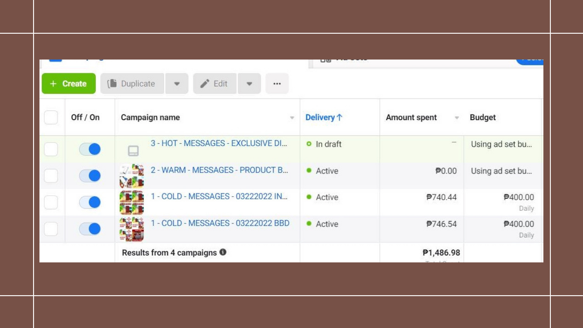Open 1 - COLD - MESSAGES 03222022 BBD link
The image size is (583, 328).
[220, 223]
